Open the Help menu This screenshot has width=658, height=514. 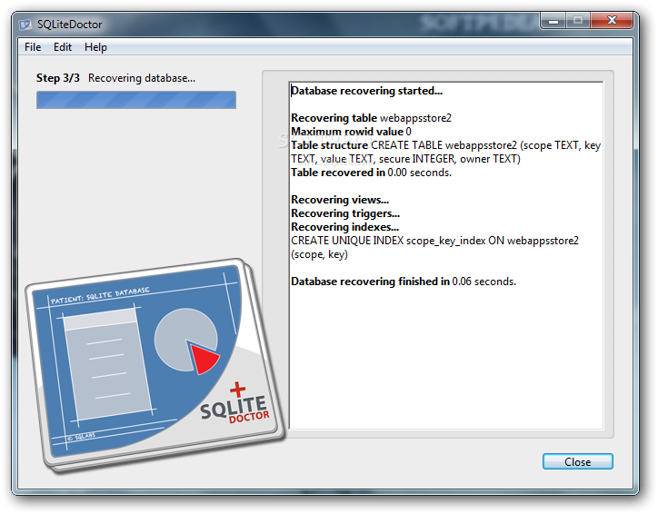[95, 47]
